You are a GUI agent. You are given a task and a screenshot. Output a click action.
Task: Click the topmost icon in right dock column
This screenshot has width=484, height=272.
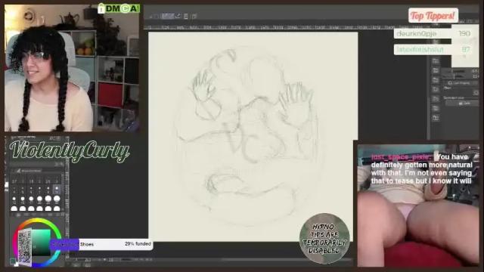pyautogui.click(x=436, y=60)
